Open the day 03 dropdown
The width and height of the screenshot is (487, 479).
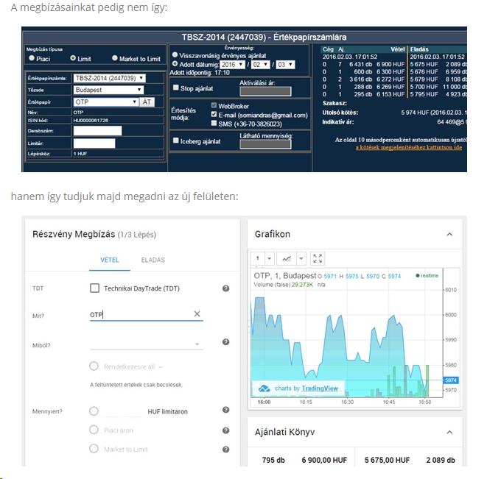285,65
